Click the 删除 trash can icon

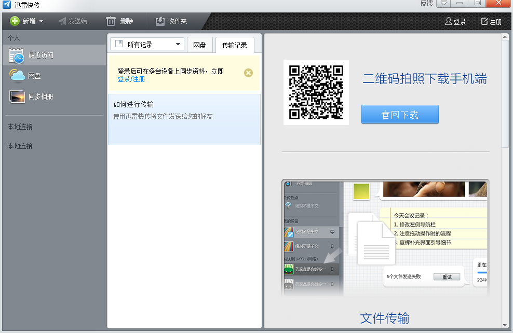coord(111,21)
